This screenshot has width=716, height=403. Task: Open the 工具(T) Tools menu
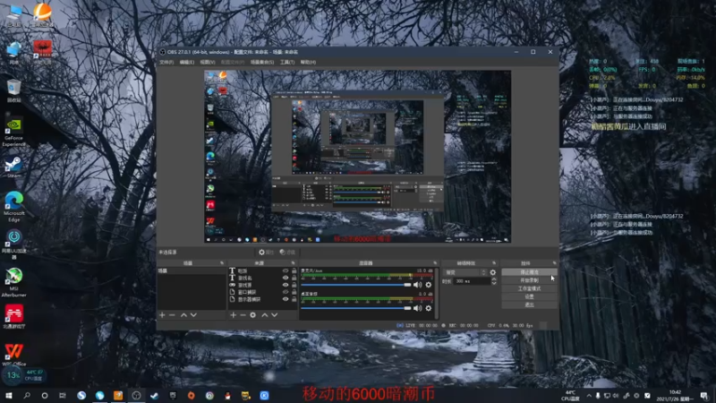point(286,62)
